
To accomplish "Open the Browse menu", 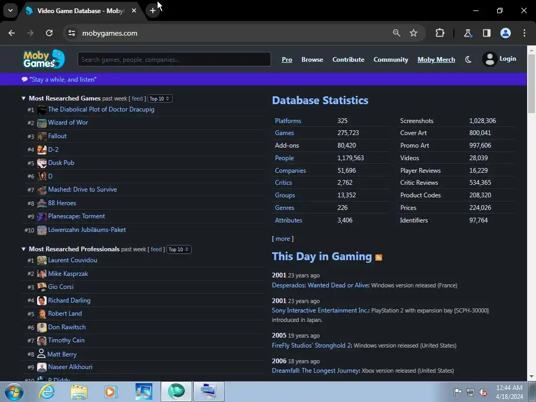I will 312,60.
